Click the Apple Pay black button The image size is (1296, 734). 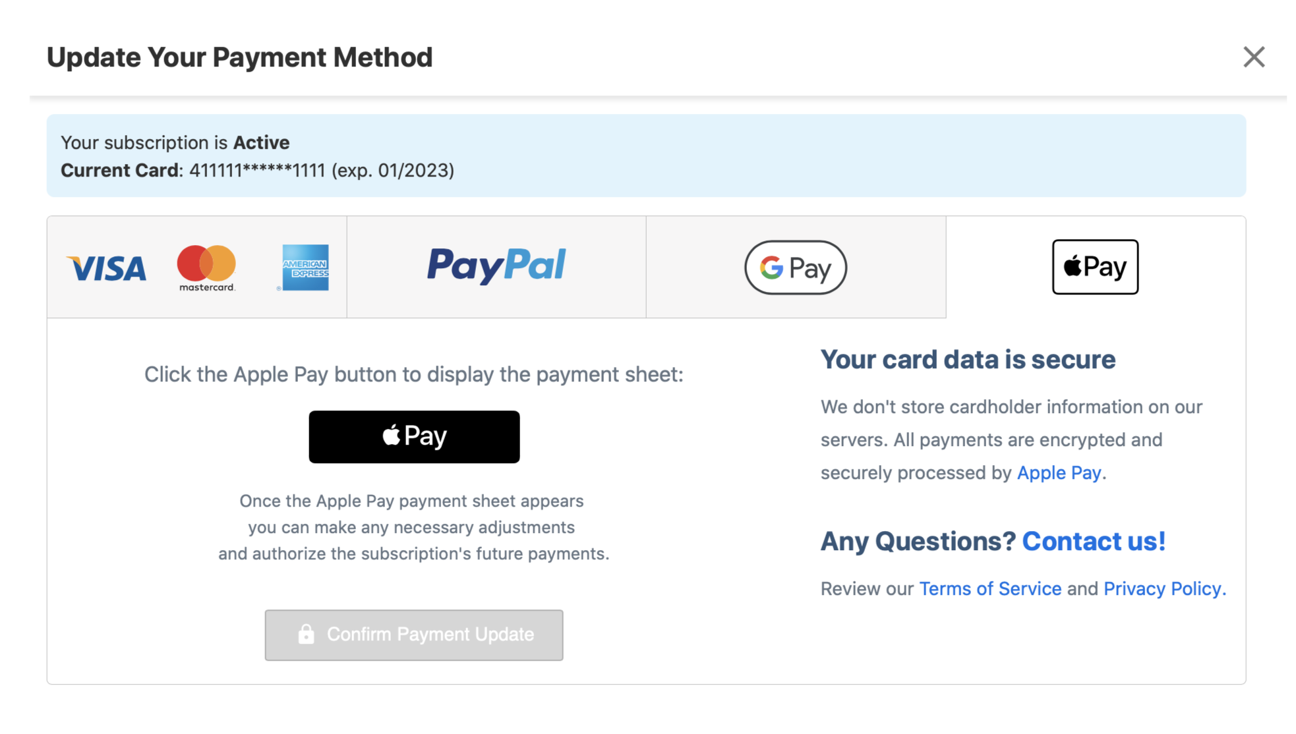(x=414, y=437)
